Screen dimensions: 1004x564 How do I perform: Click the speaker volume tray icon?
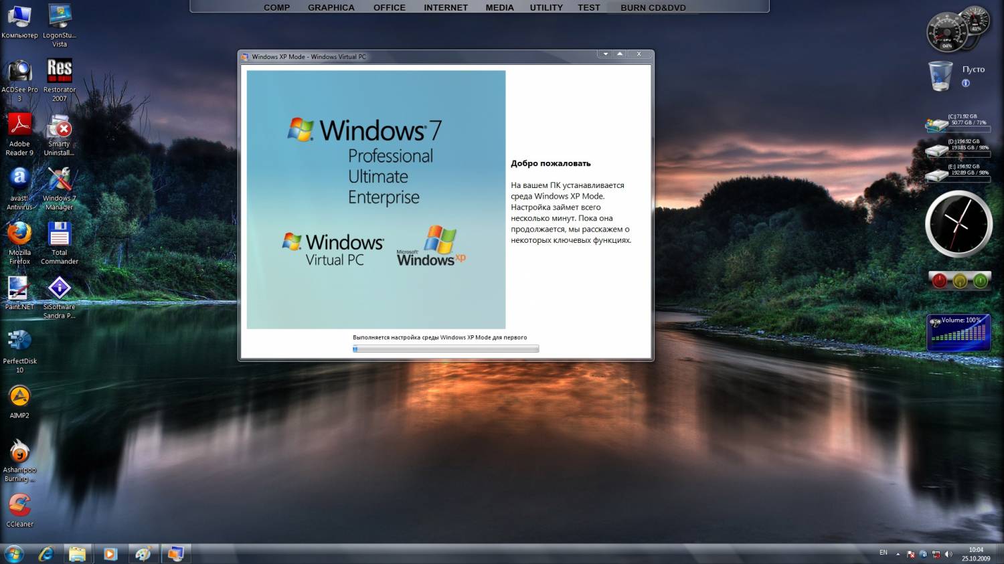(948, 554)
